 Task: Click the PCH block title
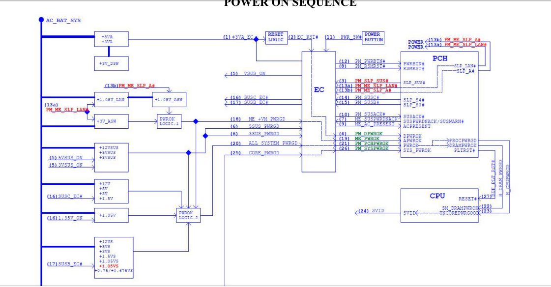click(x=439, y=58)
